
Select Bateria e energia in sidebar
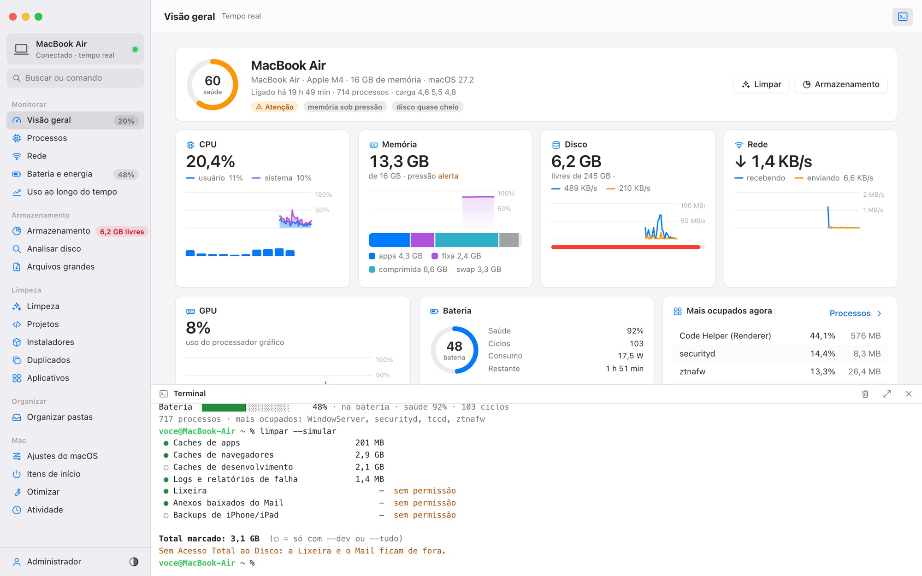[75, 174]
